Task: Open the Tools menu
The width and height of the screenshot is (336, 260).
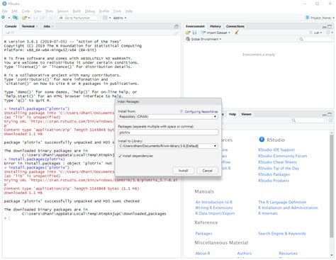Action: click(x=117, y=11)
